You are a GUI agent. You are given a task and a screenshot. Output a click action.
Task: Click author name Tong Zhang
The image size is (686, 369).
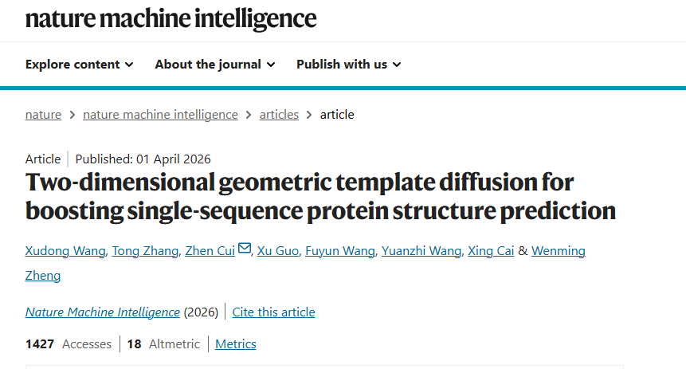(145, 251)
